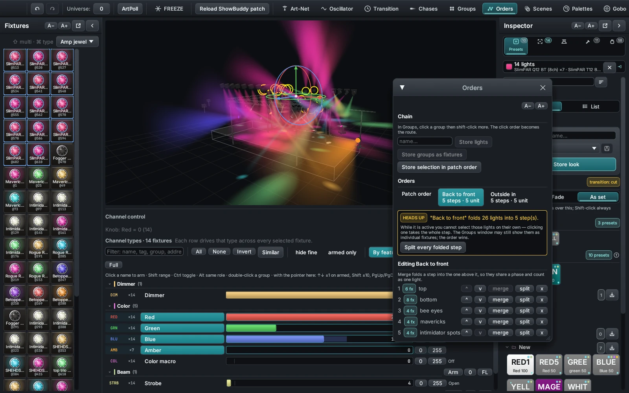
Task: Open the Amp jewel type dropdown
Action: point(77,42)
